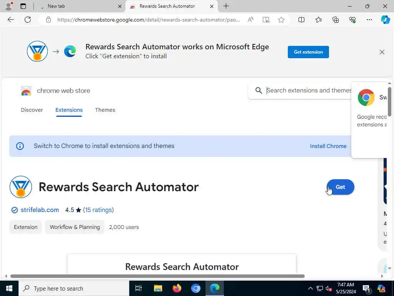Click the magnifier search icon

259,90
